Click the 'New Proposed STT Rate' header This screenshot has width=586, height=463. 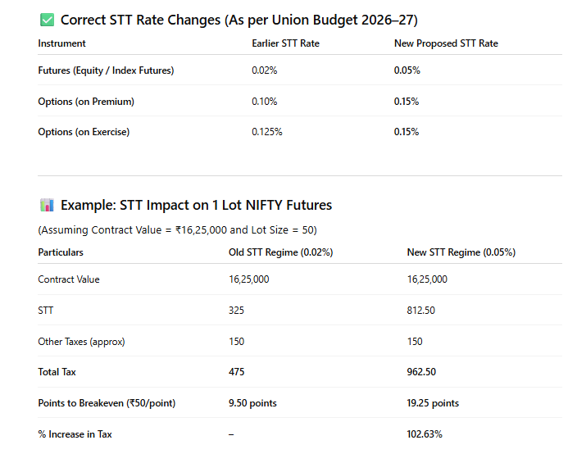point(446,43)
